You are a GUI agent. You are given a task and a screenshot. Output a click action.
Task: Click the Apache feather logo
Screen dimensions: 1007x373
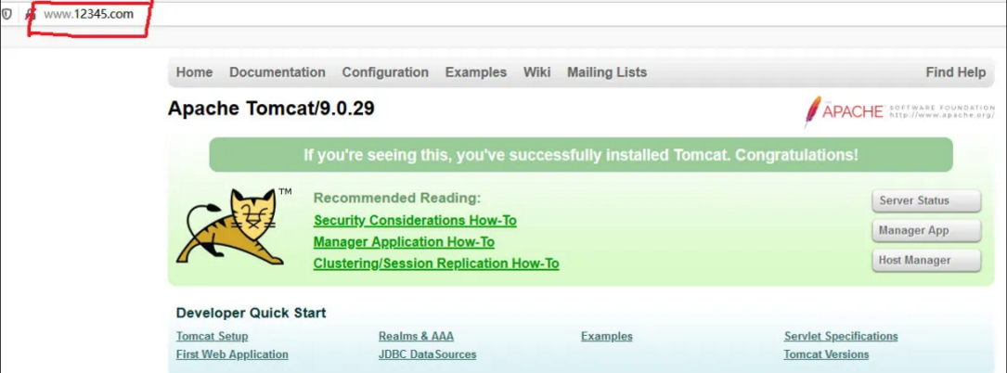(898, 111)
